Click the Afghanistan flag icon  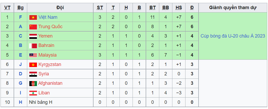pyautogui.click(x=33, y=83)
